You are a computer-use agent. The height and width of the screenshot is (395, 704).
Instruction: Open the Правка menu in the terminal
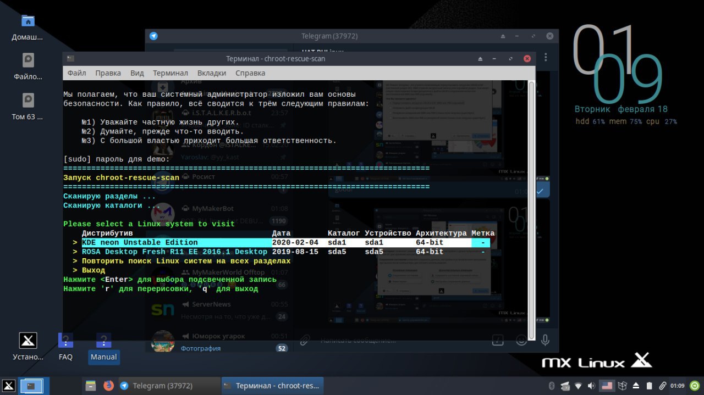108,73
